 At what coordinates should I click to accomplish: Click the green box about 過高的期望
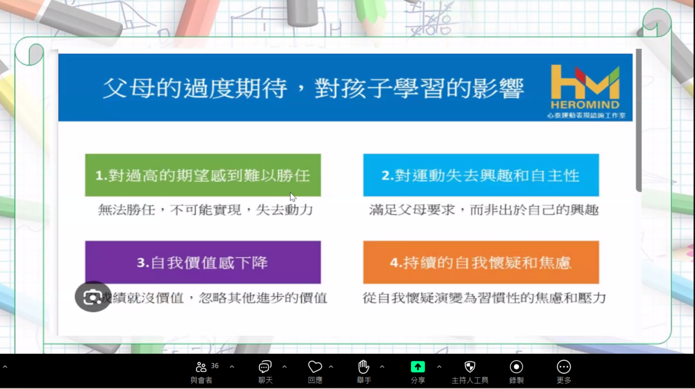coord(203,175)
